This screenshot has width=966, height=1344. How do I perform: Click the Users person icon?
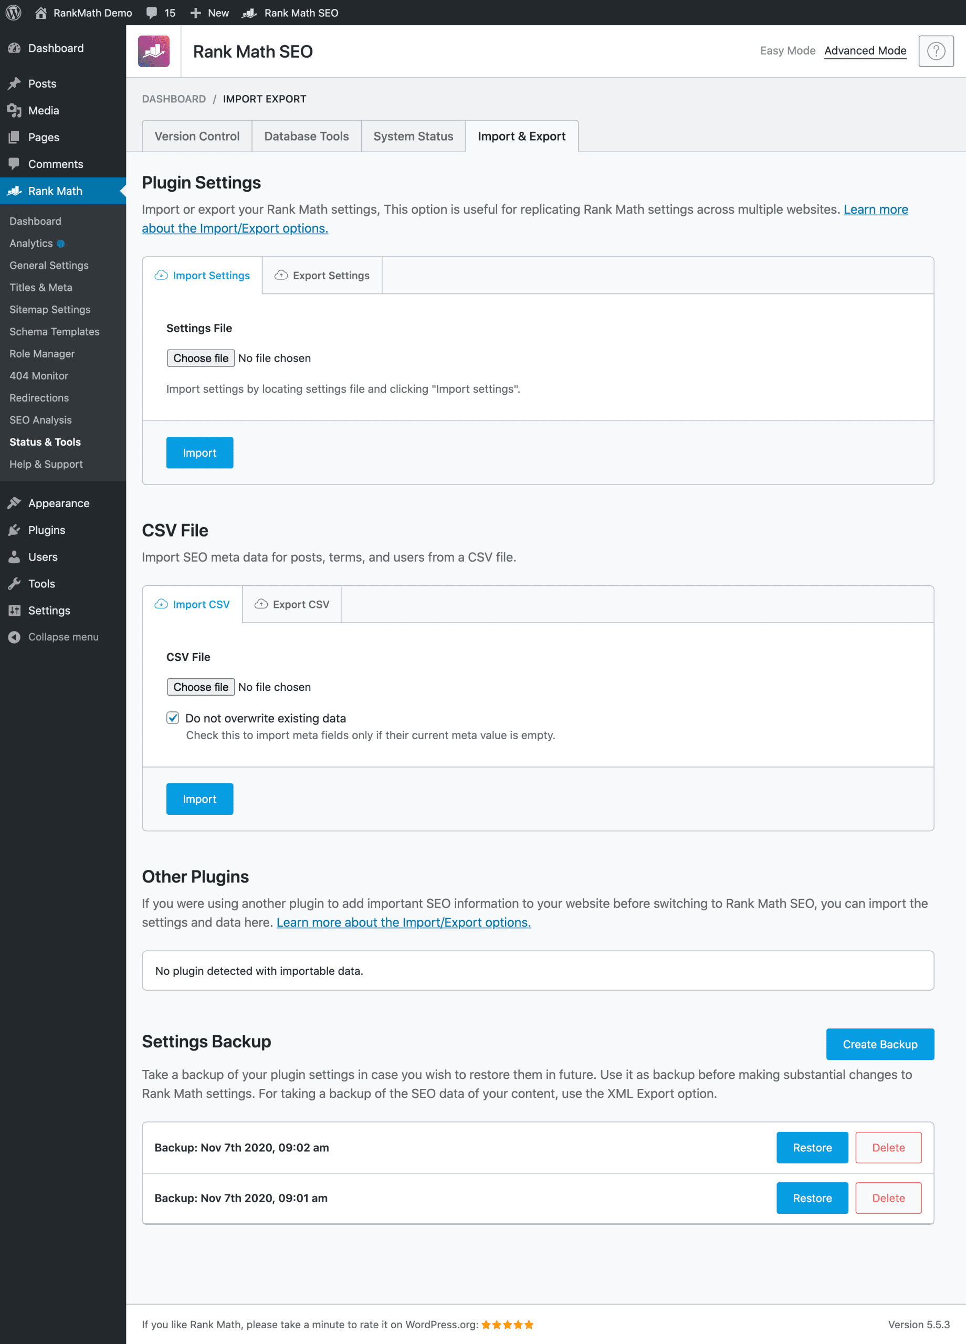pyautogui.click(x=14, y=557)
